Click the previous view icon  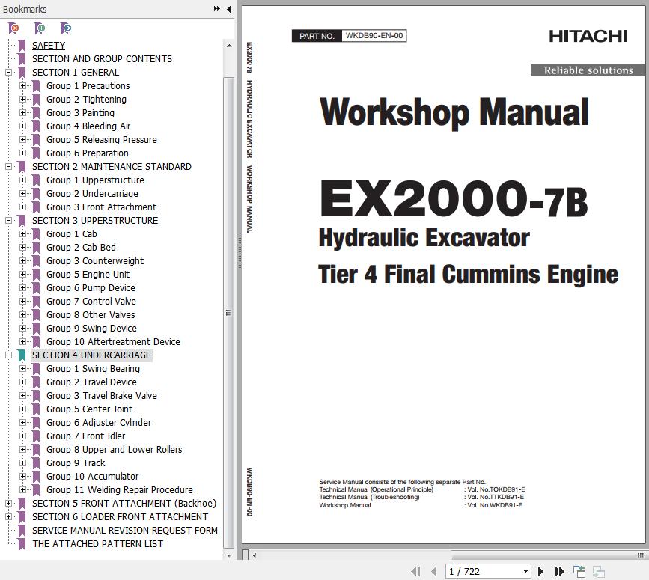pos(579,571)
